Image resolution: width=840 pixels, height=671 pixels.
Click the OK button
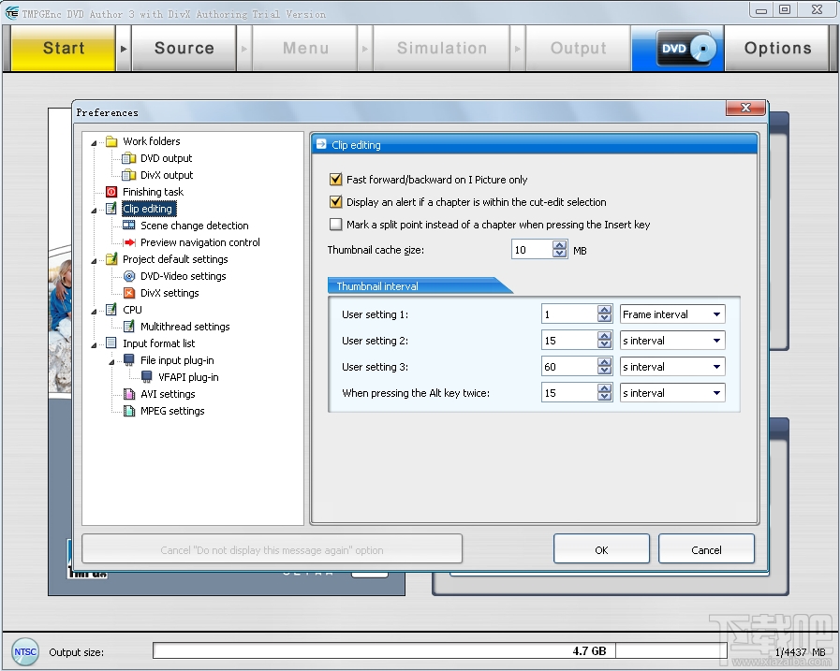[x=601, y=548]
